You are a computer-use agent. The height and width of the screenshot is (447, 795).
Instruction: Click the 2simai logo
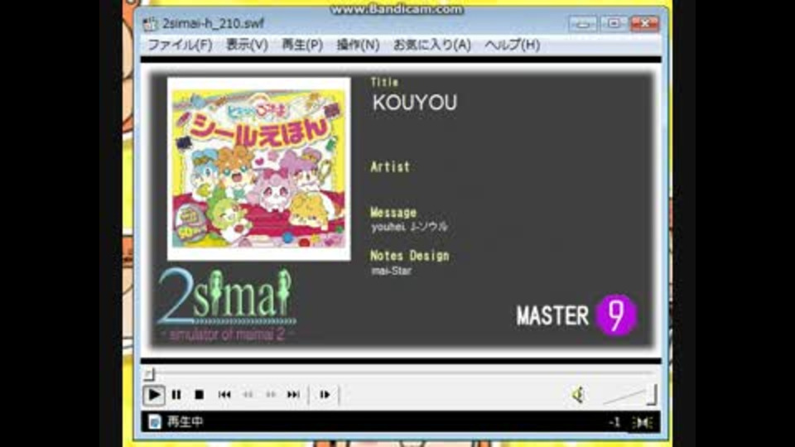[225, 304]
